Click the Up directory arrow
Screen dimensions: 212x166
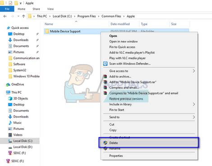23,16
